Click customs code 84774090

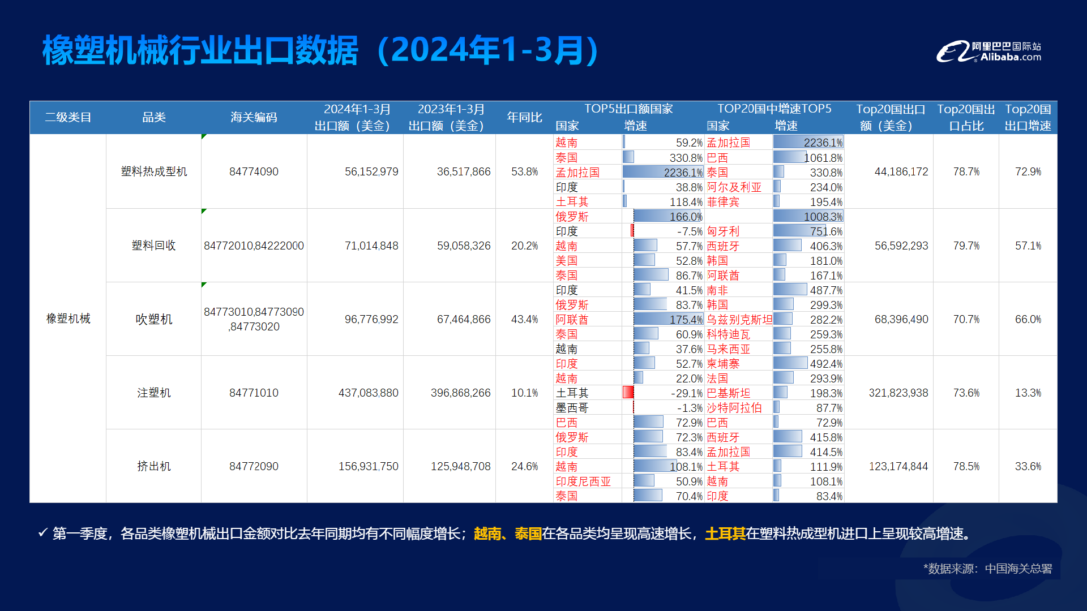[254, 171]
